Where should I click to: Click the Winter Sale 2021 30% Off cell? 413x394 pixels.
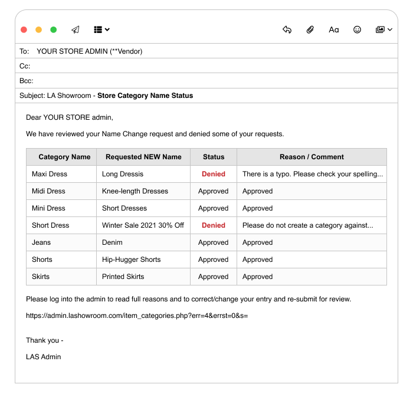click(x=143, y=225)
